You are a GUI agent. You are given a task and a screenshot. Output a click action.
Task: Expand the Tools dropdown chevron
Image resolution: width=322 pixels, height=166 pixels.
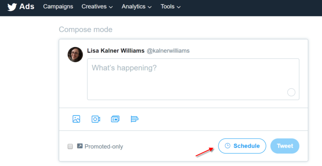[179, 7]
